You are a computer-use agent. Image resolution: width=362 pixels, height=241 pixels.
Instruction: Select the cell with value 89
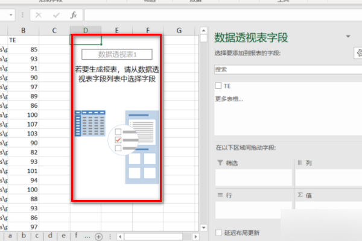(24, 96)
